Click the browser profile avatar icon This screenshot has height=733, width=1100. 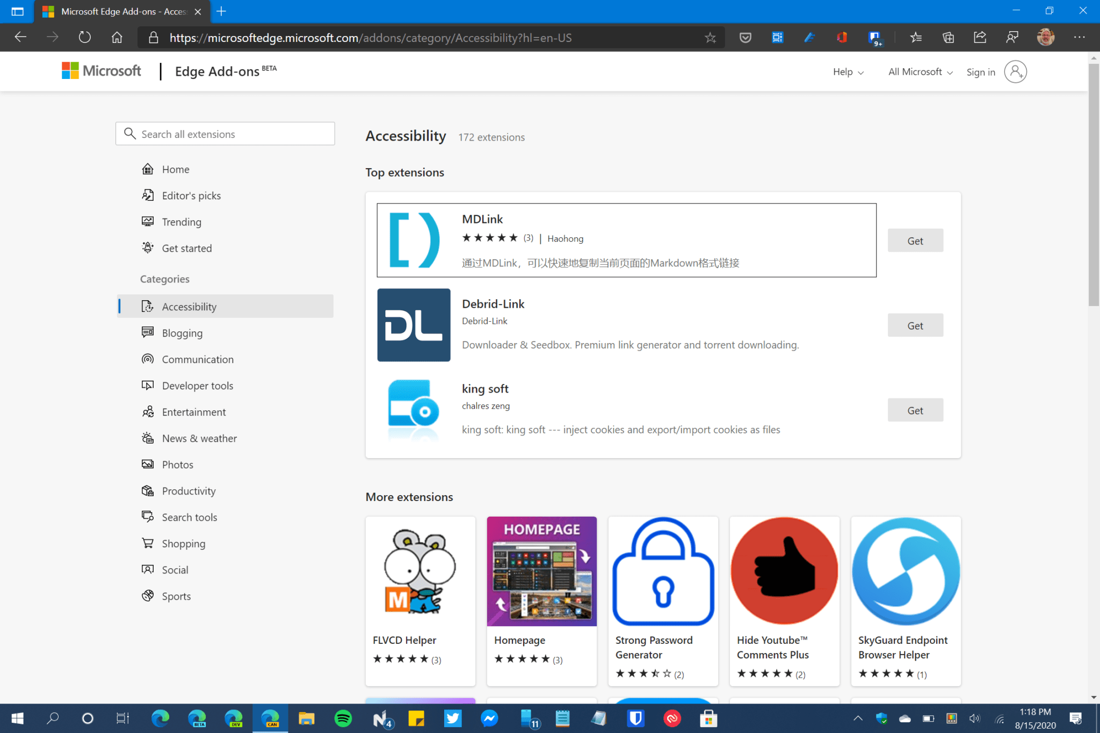pyautogui.click(x=1046, y=37)
